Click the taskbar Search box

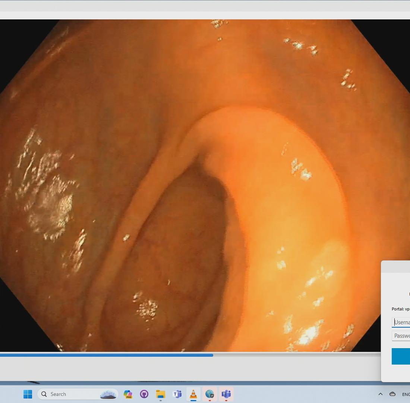coord(78,394)
